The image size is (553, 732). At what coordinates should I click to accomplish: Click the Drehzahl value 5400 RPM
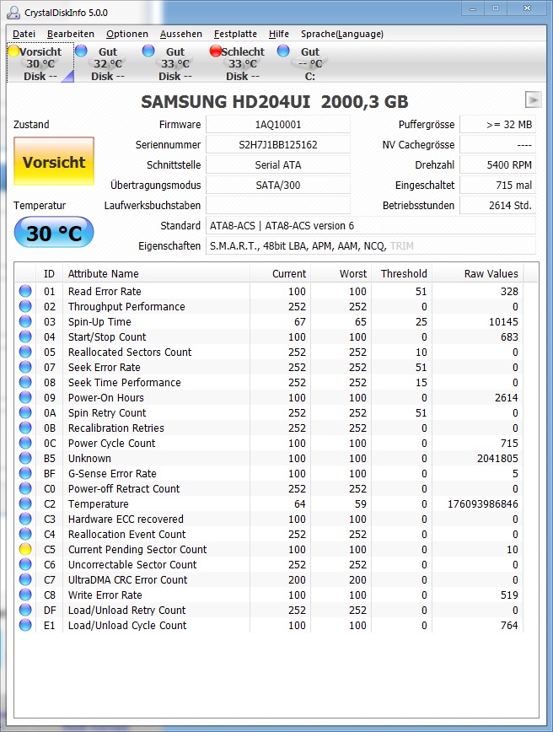point(498,164)
